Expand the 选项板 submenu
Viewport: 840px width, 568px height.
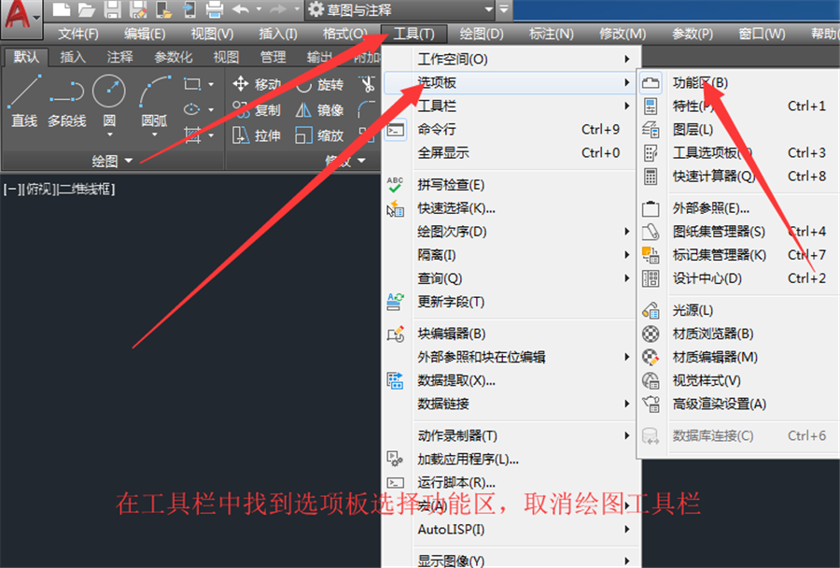pyautogui.click(x=511, y=82)
